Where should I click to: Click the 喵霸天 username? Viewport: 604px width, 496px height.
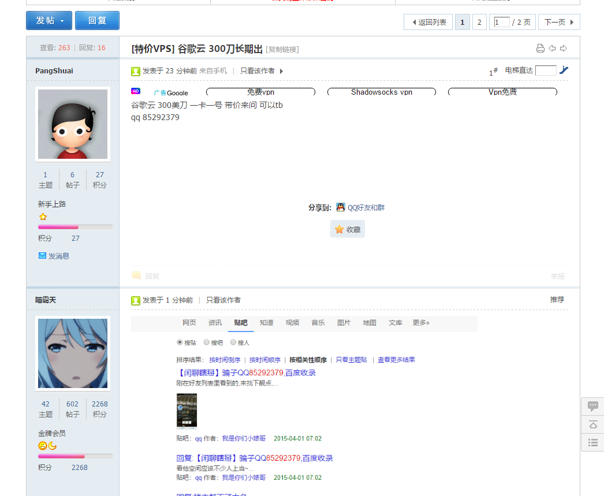tap(46, 300)
